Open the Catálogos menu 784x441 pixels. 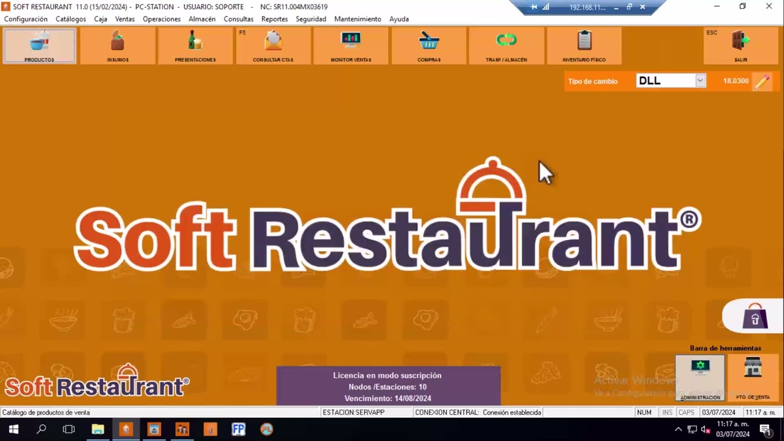click(x=71, y=19)
